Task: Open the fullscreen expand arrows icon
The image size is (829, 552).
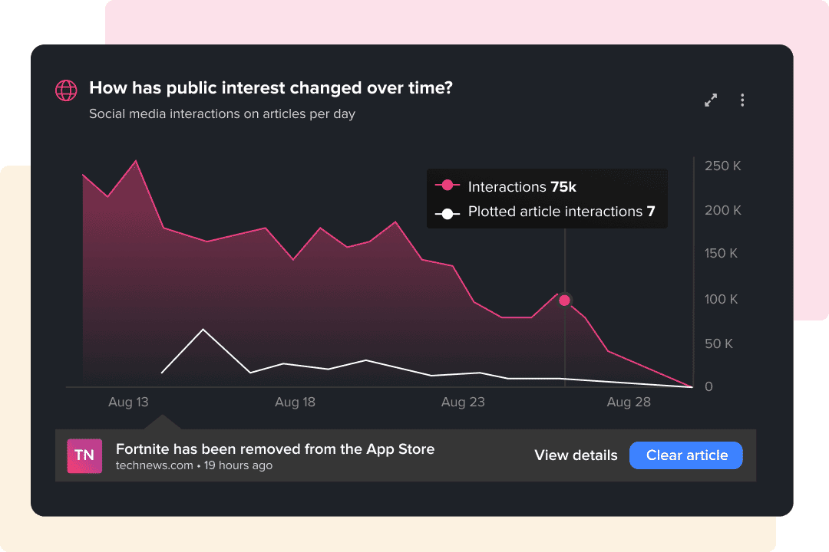Action: click(710, 100)
